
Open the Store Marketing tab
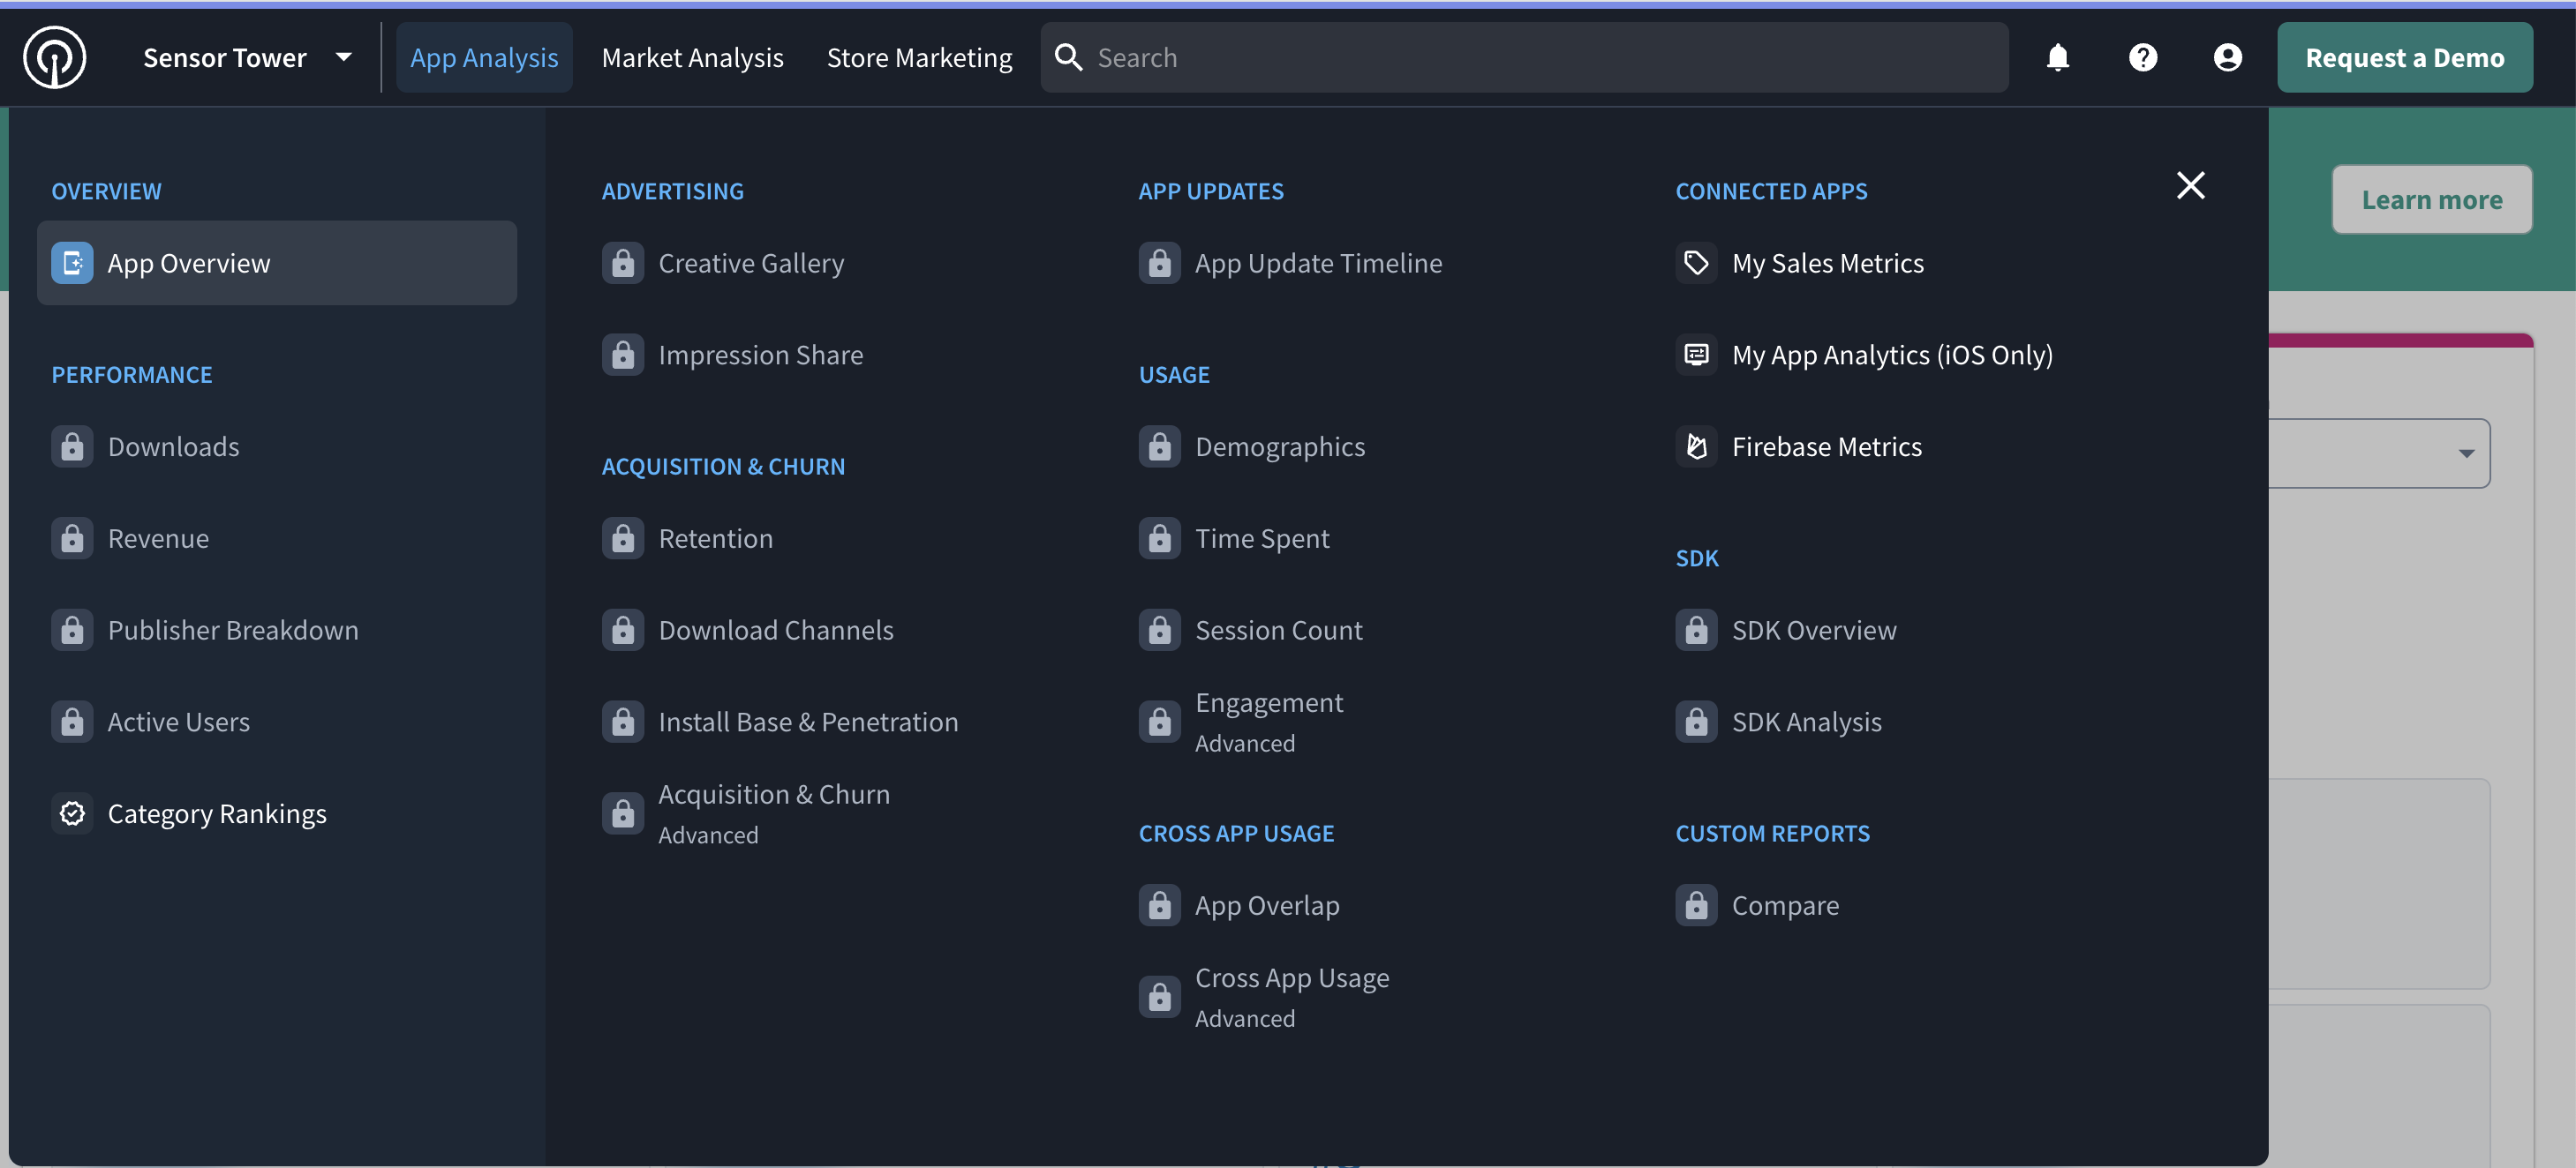pyautogui.click(x=919, y=58)
